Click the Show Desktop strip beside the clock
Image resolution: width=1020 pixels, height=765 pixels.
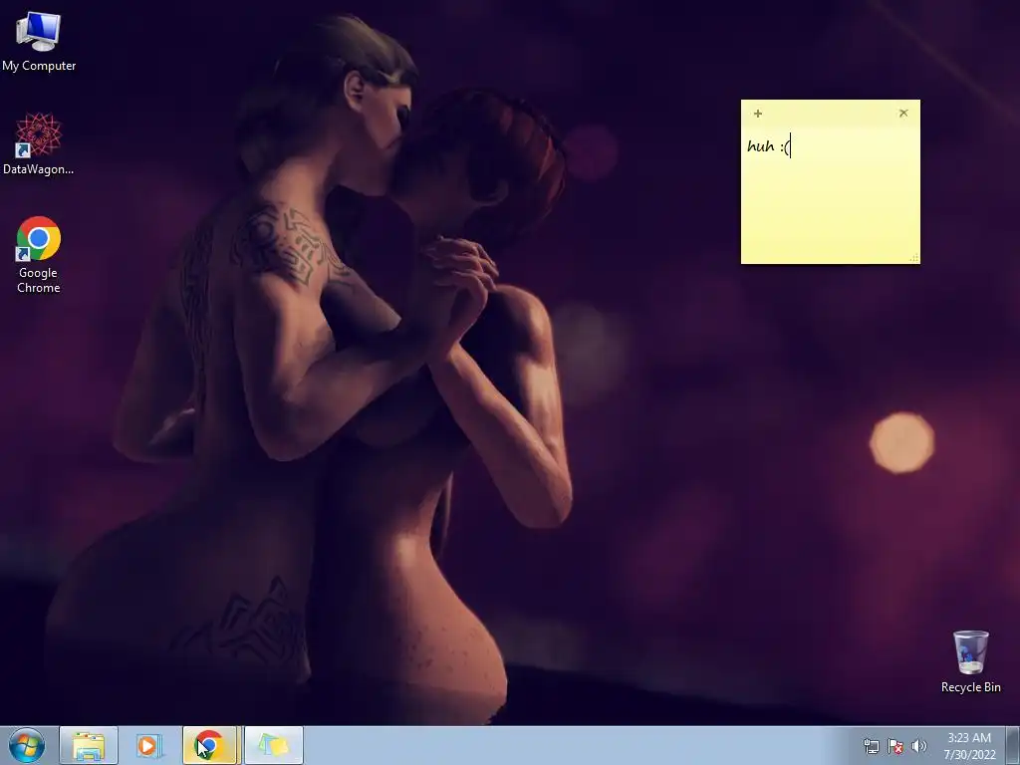pos(1015,745)
